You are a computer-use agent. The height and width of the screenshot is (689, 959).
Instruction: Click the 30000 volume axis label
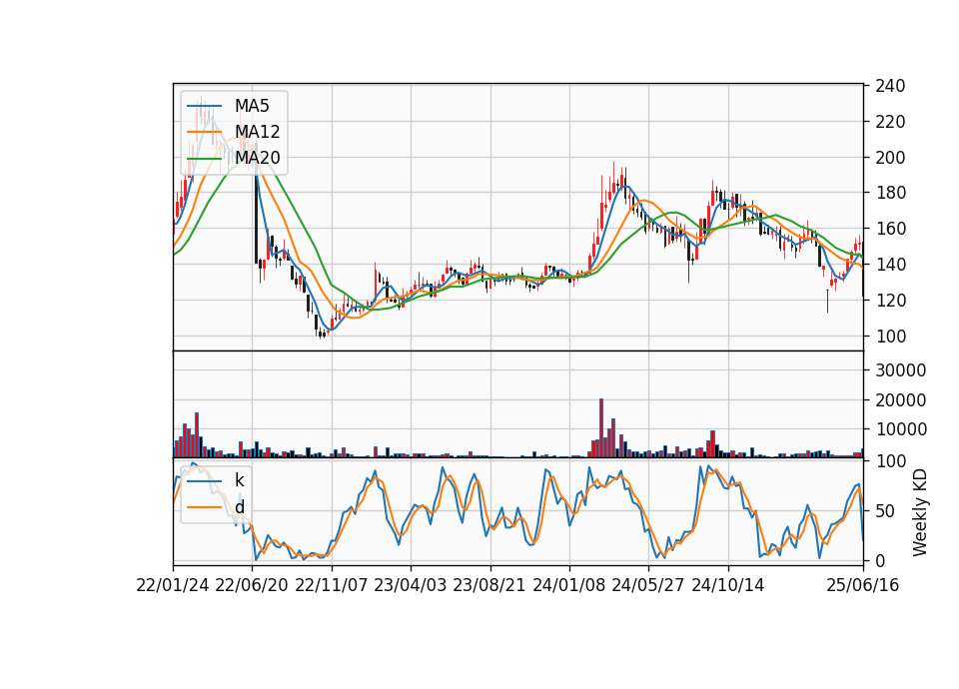[x=901, y=369]
